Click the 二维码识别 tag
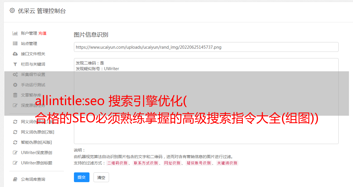This screenshot has width=353, height=187. (x=117, y=163)
